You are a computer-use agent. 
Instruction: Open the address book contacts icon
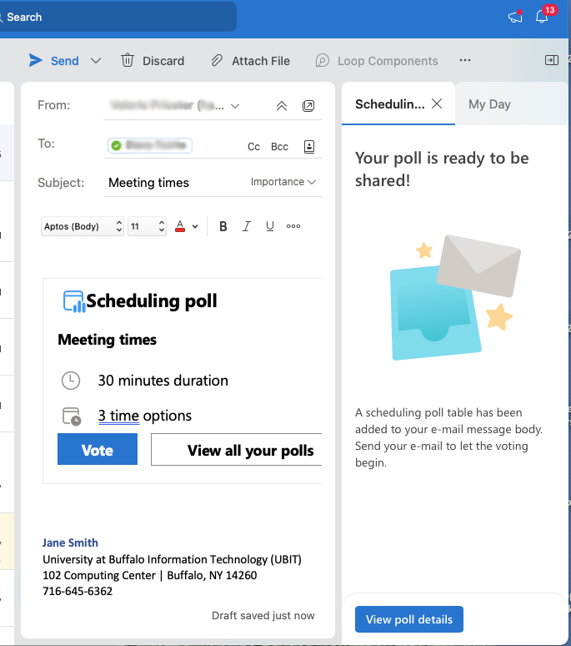click(x=309, y=146)
